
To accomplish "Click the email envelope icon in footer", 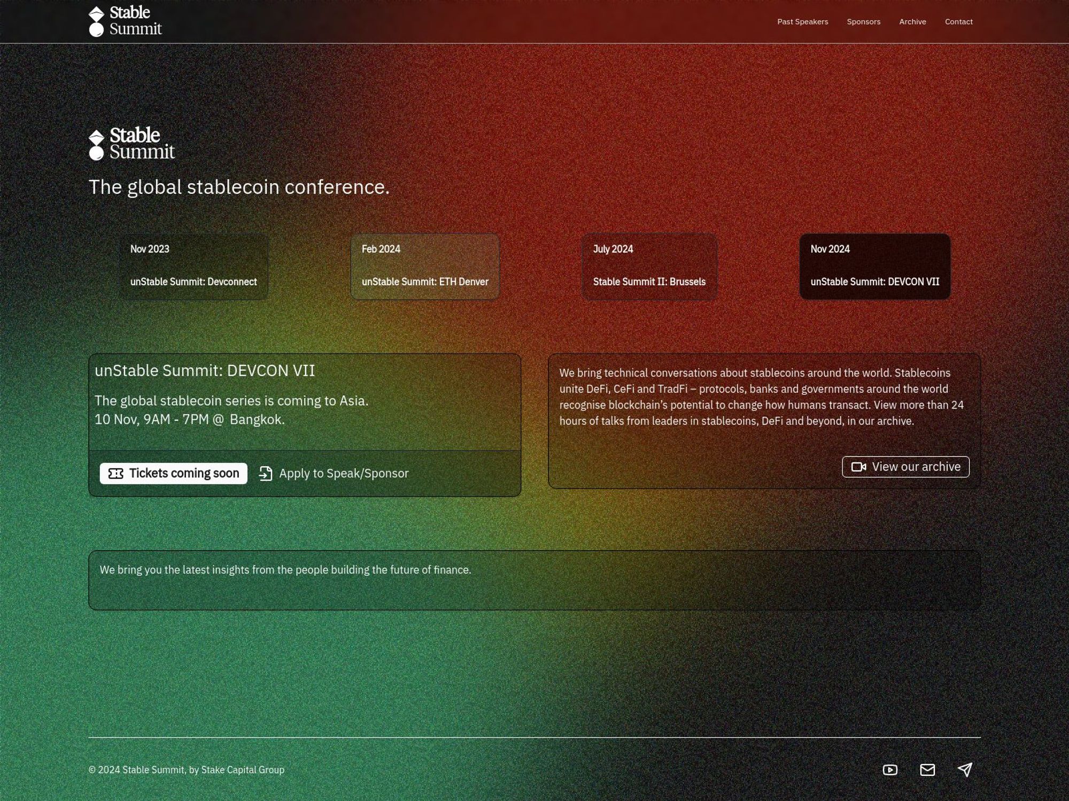I will [927, 770].
